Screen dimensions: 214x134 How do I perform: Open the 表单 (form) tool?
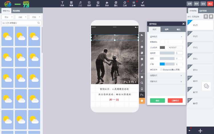pyautogui.click(x=134, y=4)
